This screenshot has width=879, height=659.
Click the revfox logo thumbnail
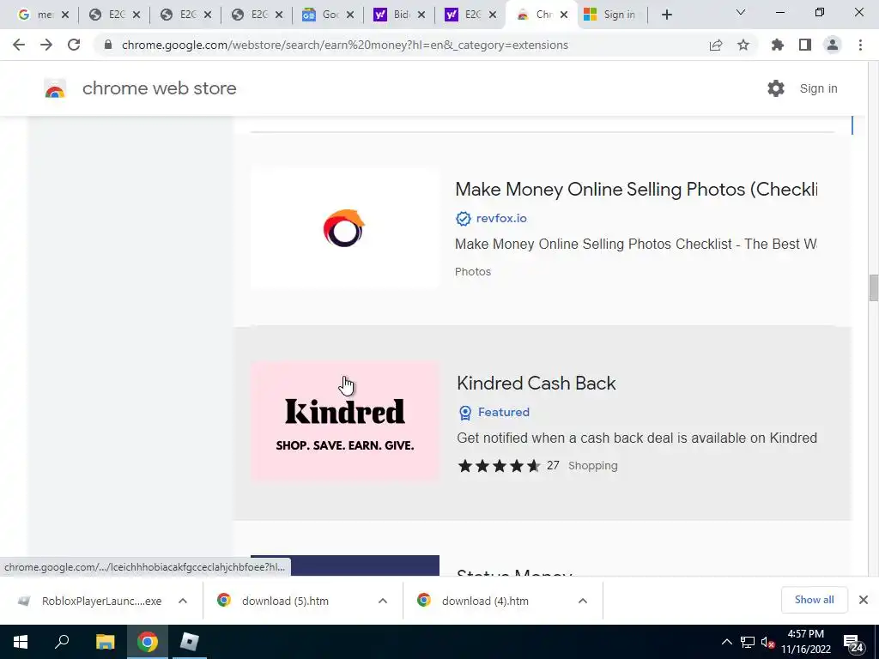click(x=345, y=228)
